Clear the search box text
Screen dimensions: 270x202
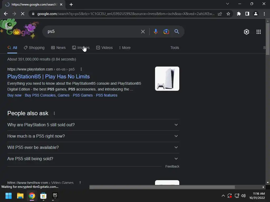[x=143, y=32]
